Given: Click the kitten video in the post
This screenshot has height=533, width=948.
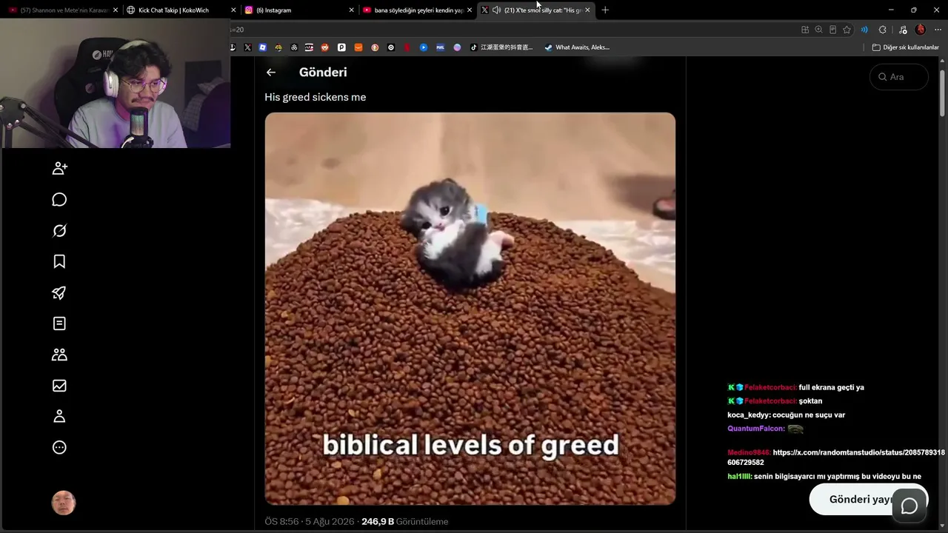Looking at the screenshot, I should [x=470, y=309].
